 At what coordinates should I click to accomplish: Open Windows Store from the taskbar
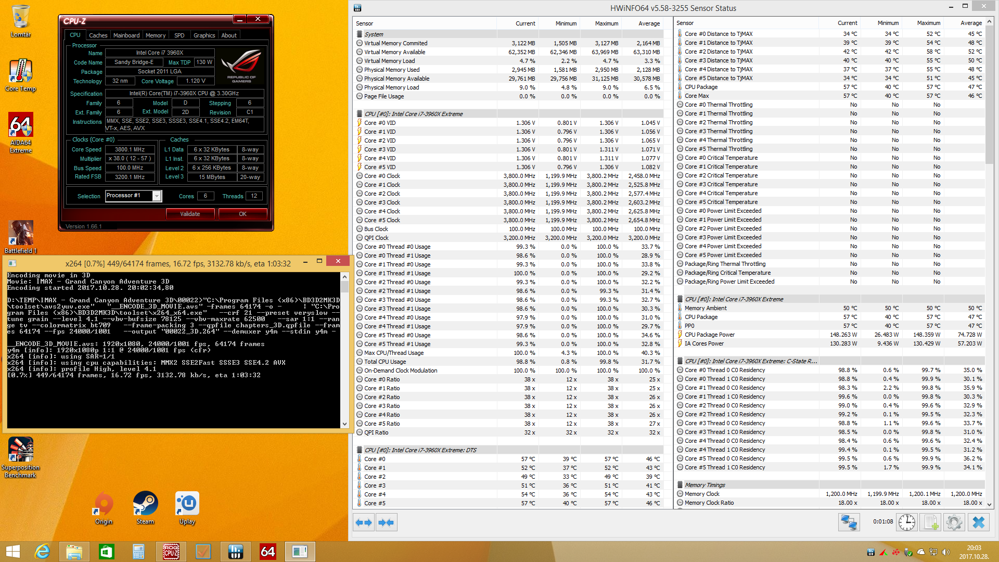[106, 552]
